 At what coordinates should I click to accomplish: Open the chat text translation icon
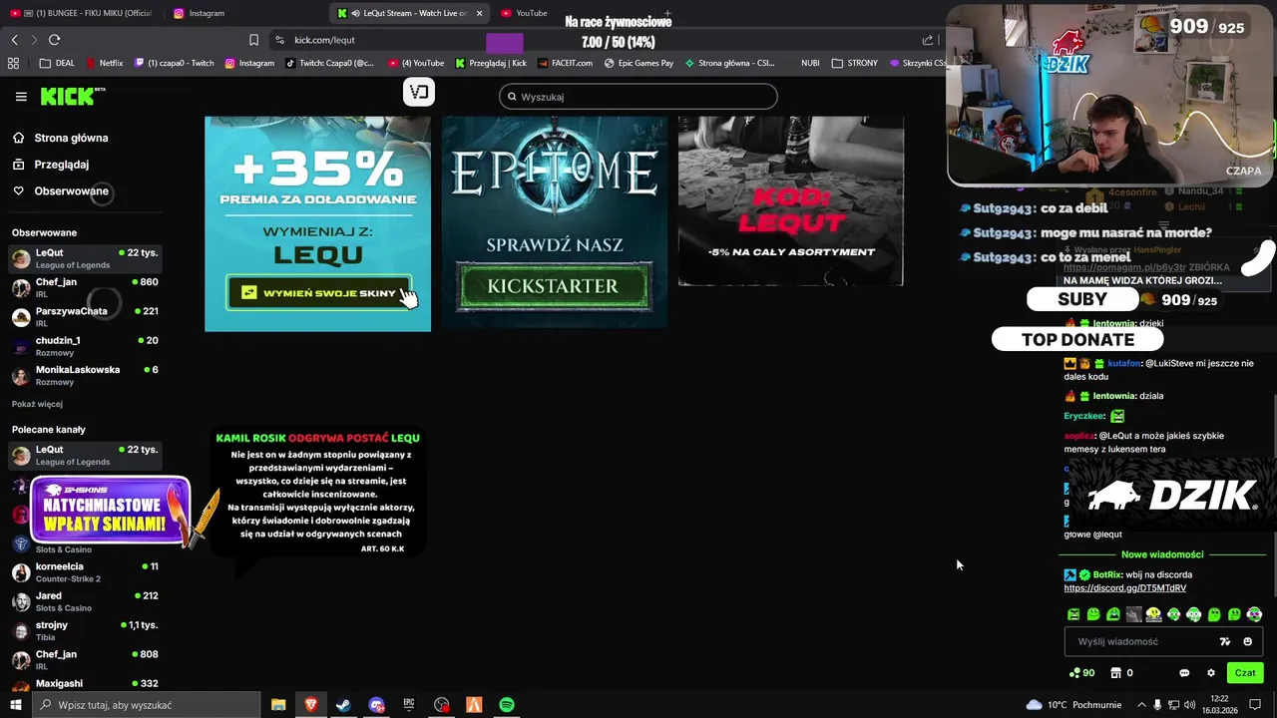pyautogui.click(x=1225, y=641)
